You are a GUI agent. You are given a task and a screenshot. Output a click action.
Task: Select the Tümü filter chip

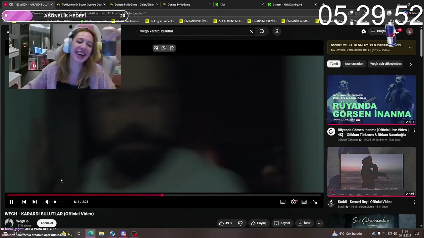pyautogui.click(x=334, y=64)
